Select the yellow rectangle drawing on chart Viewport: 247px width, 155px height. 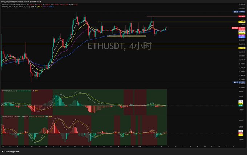[126, 36]
